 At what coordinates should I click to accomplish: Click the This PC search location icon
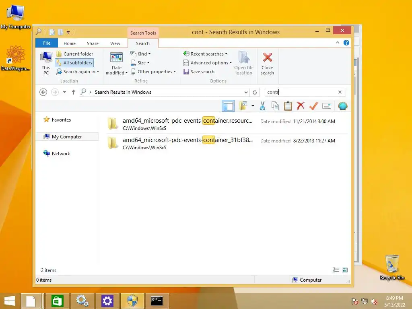[46, 63]
